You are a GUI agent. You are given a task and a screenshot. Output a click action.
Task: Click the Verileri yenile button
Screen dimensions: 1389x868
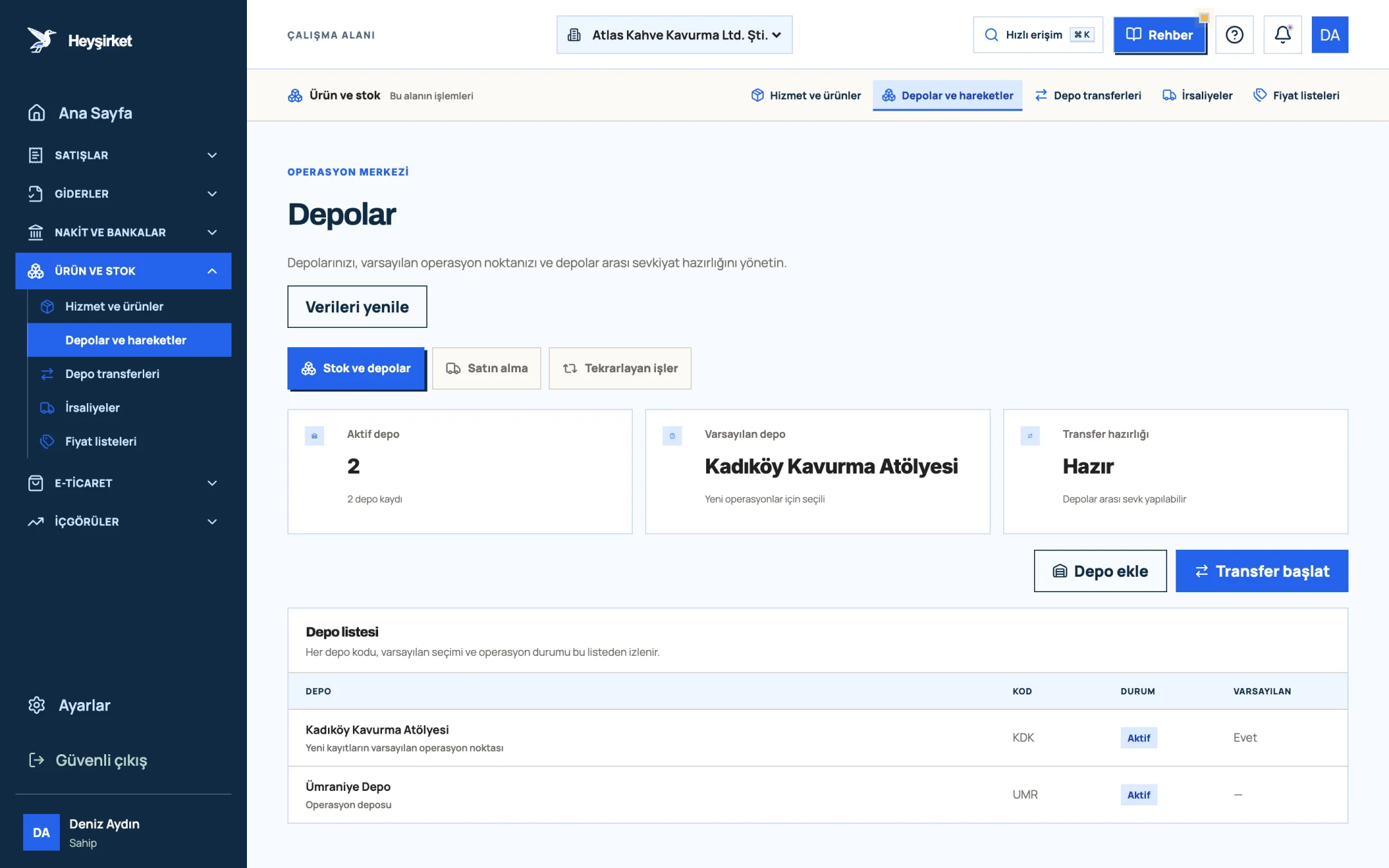(357, 307)
